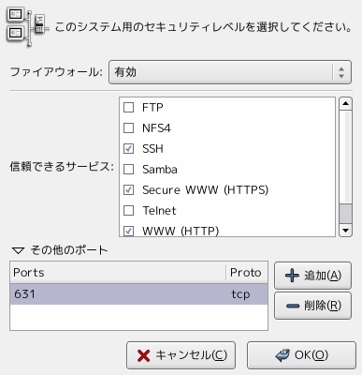
Task: Click the OK return-arrow icon
Action: (282, 355)
